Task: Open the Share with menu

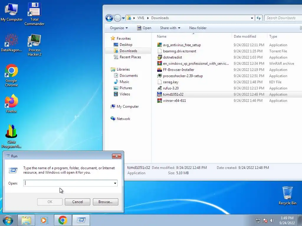Action: 170,28
